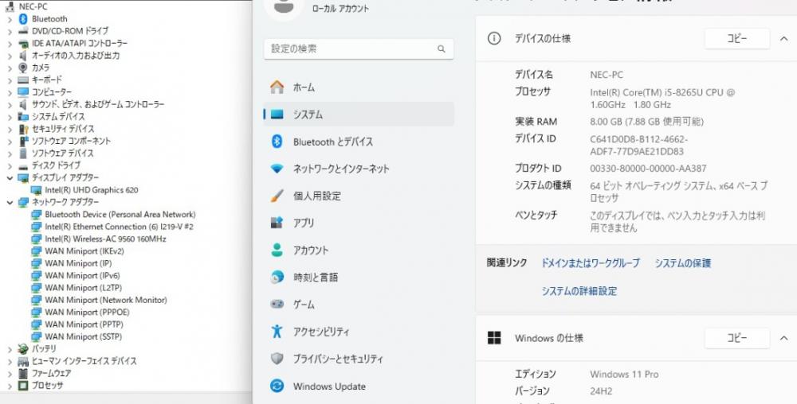This screenshot has height=404, width=797.
Task: Click the accessibility figure icon
Action: click(277, 332)
